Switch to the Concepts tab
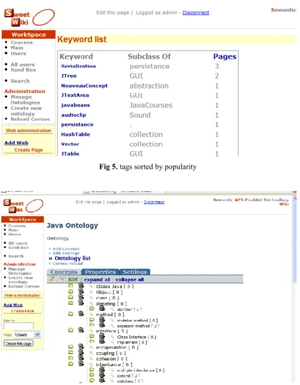This screenshot has width=300, height=385. (64, 272)
